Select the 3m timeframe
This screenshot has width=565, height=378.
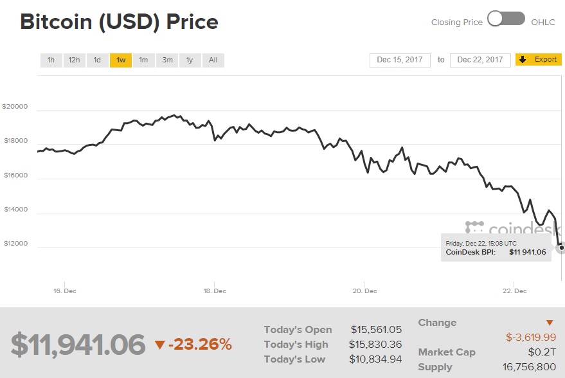(166, 60)
